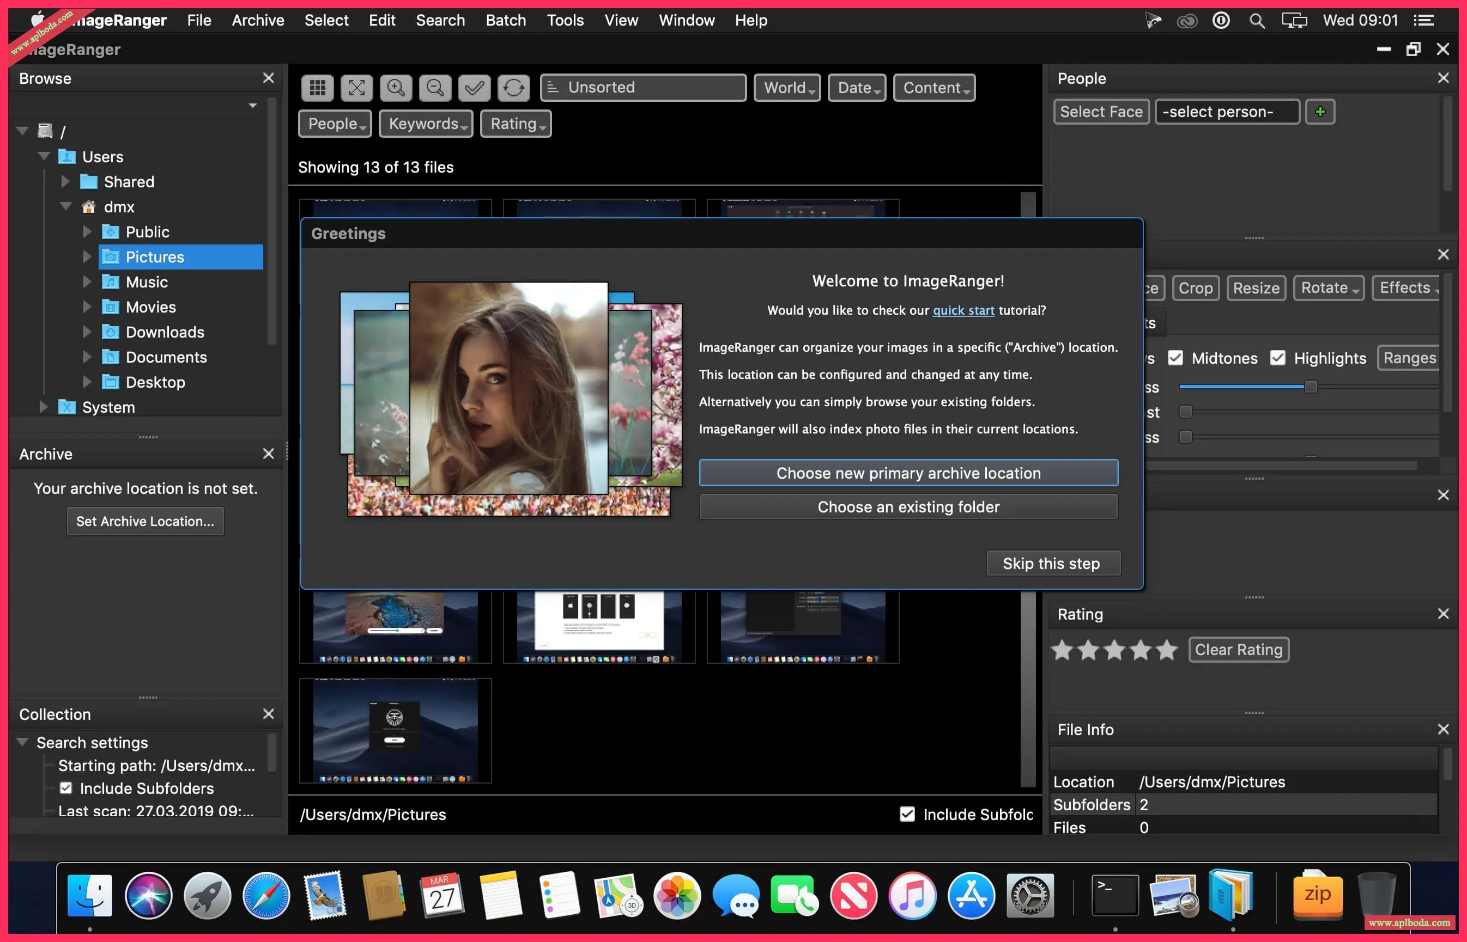Click the blue adjustment slider handle
1467x942 pixels.
tap(1310, 387)
